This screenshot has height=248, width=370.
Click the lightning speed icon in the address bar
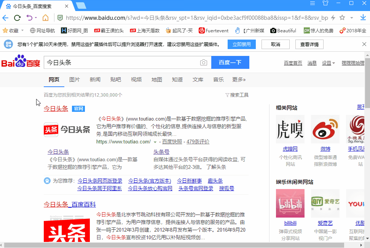pyautogui.click(x=332, y=18)
